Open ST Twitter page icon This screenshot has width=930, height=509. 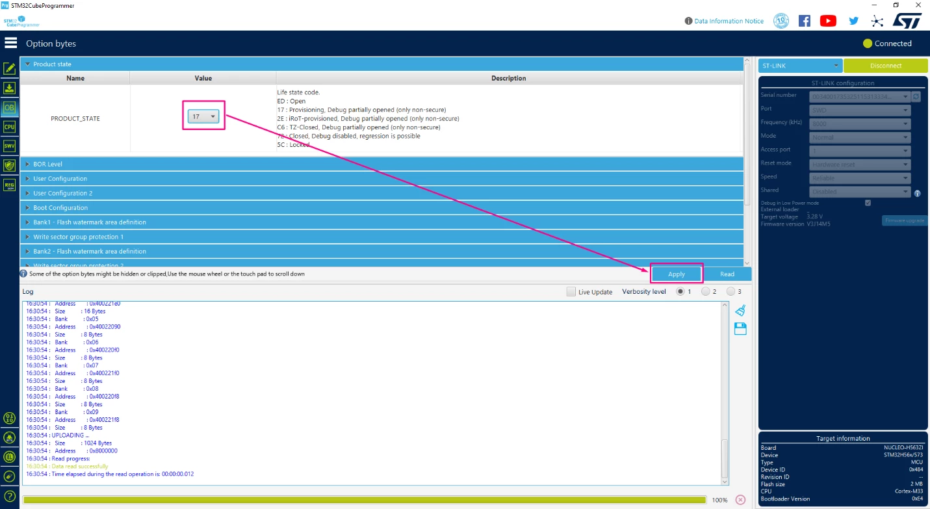[x=853, y=21]
